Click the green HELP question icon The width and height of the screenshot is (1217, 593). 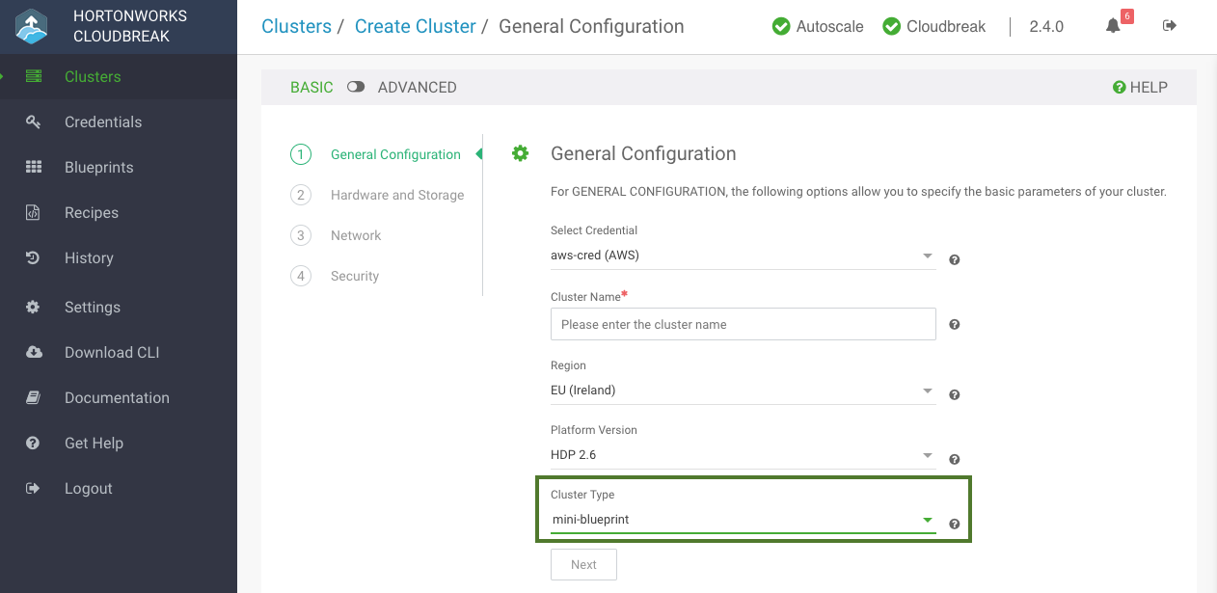click(x=1120, y=87)
